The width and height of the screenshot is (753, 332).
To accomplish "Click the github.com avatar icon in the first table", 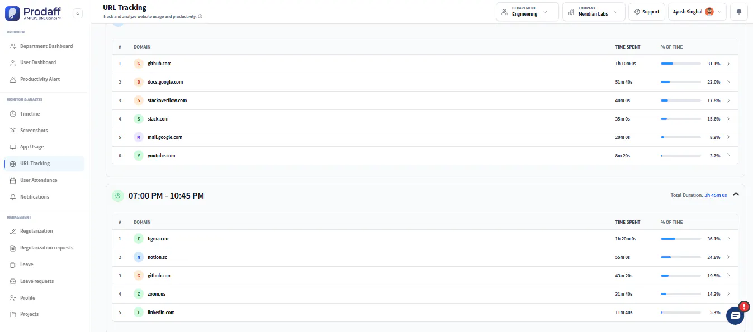I will [139, 64].
